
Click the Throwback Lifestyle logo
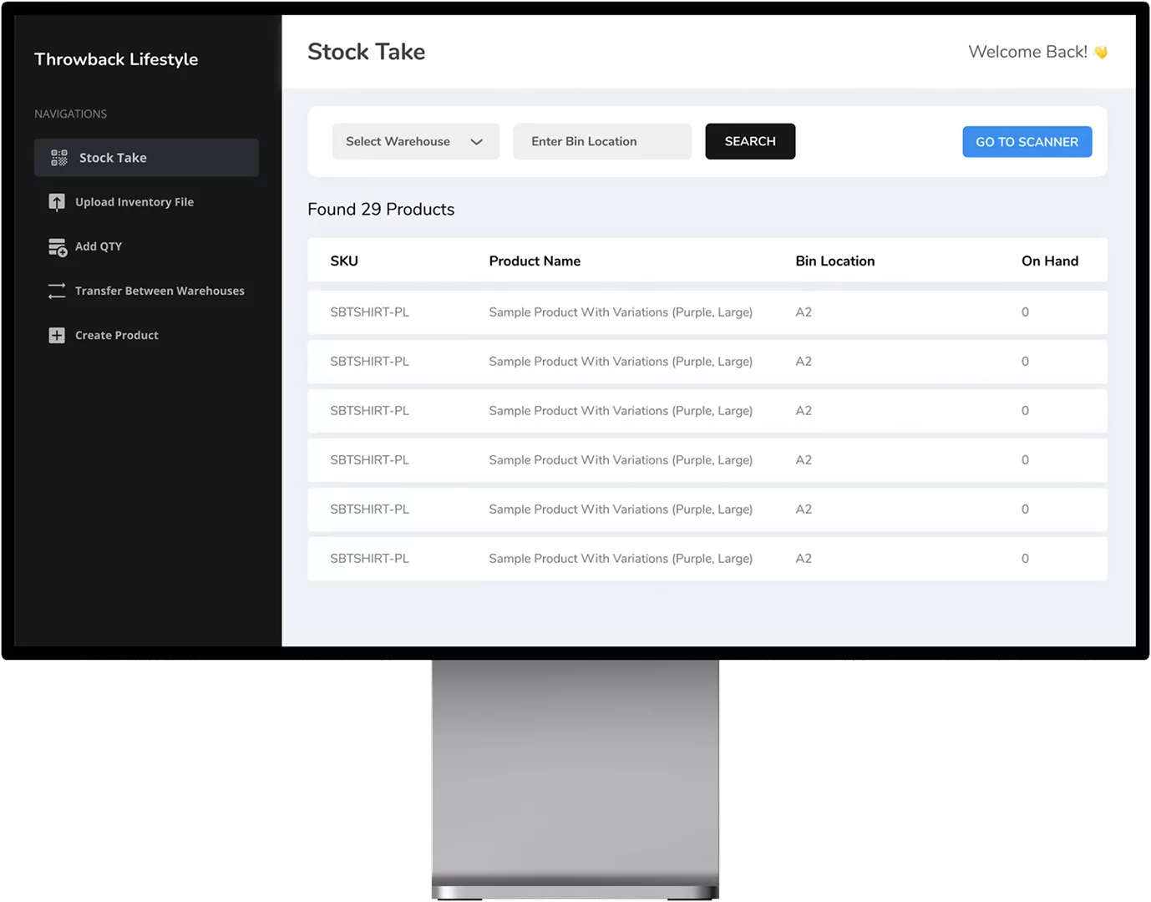[x=115, y=58]
